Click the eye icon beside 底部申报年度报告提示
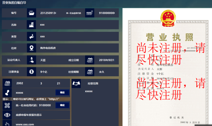The image size is (212, 126). click(7, 115)
